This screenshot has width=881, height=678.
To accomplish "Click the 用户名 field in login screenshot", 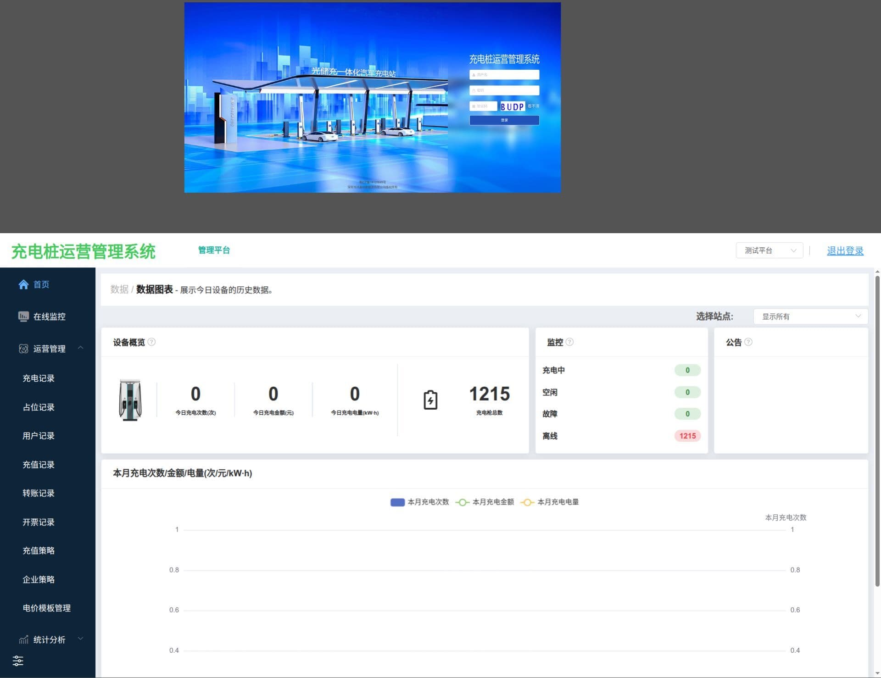I will click(x=504, y=74).
